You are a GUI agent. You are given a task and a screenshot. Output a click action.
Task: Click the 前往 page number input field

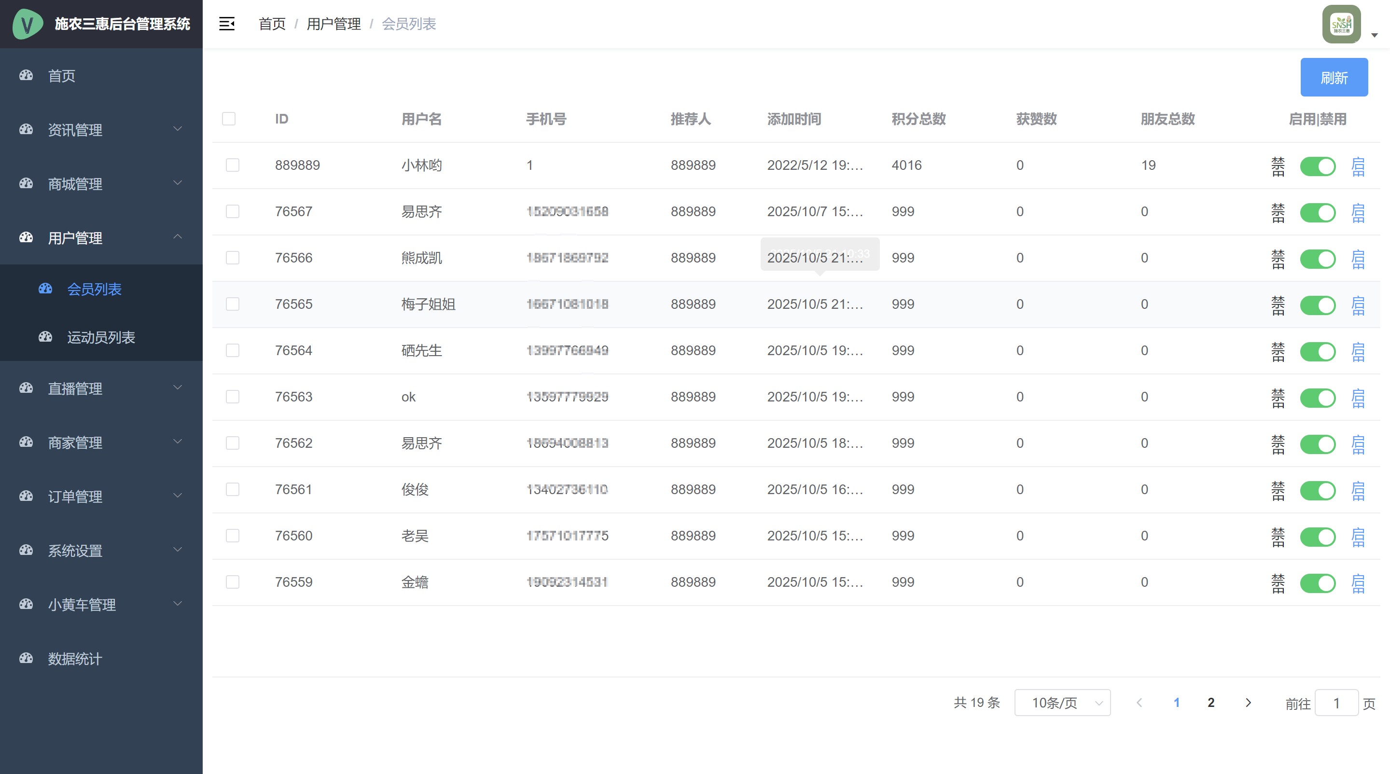point(1336,703)
